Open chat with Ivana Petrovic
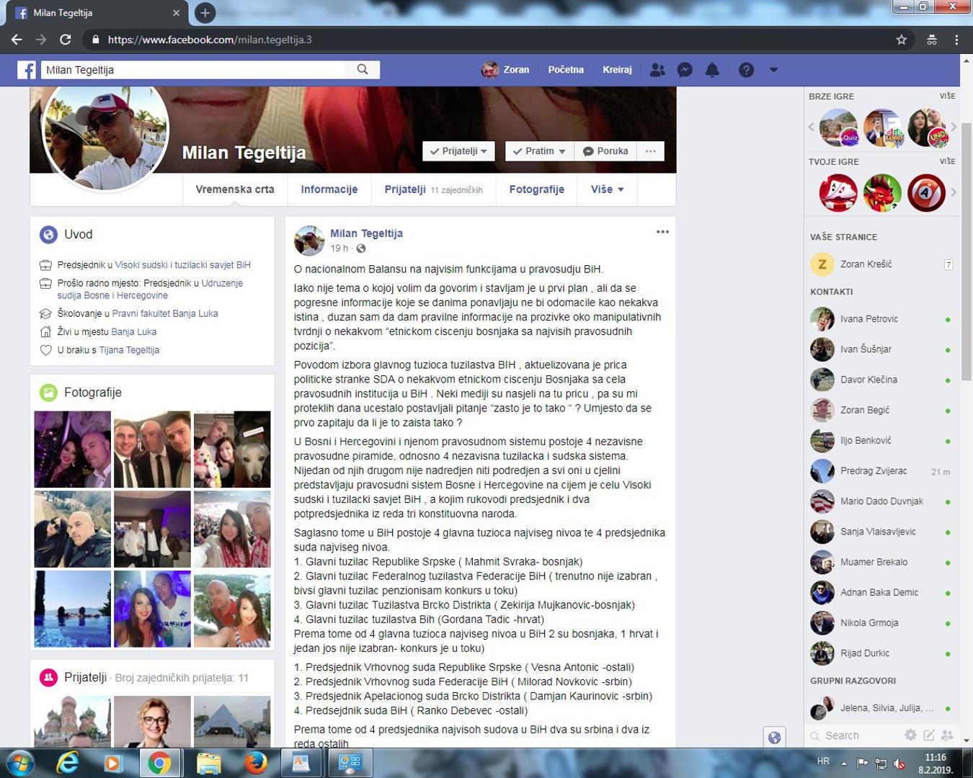973x778 pixels. point(868,319)
